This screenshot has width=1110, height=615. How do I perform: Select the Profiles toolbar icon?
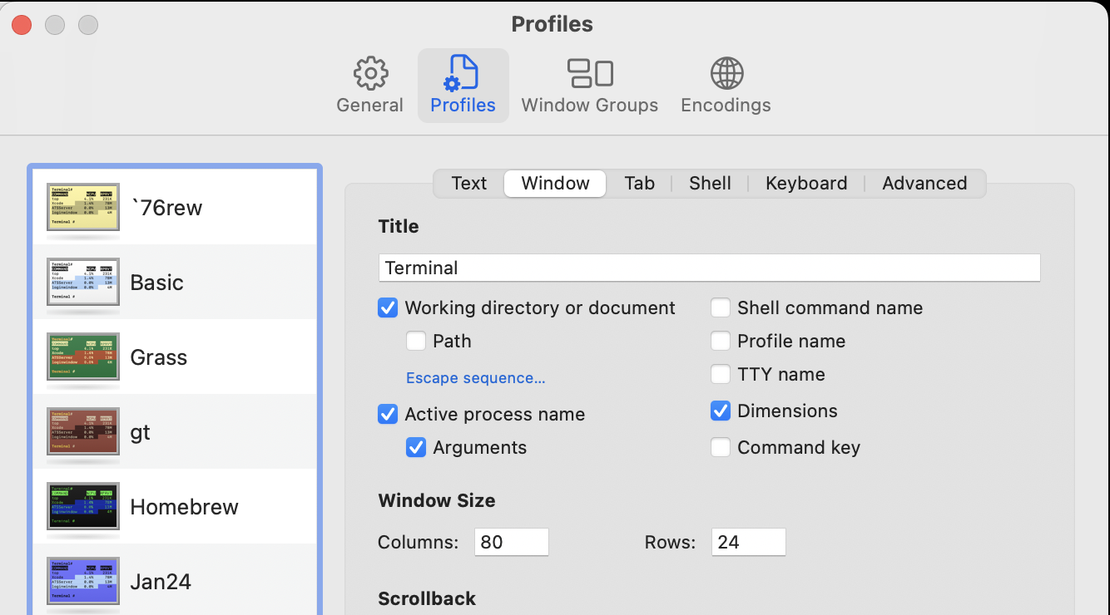[x=463, y=75]
